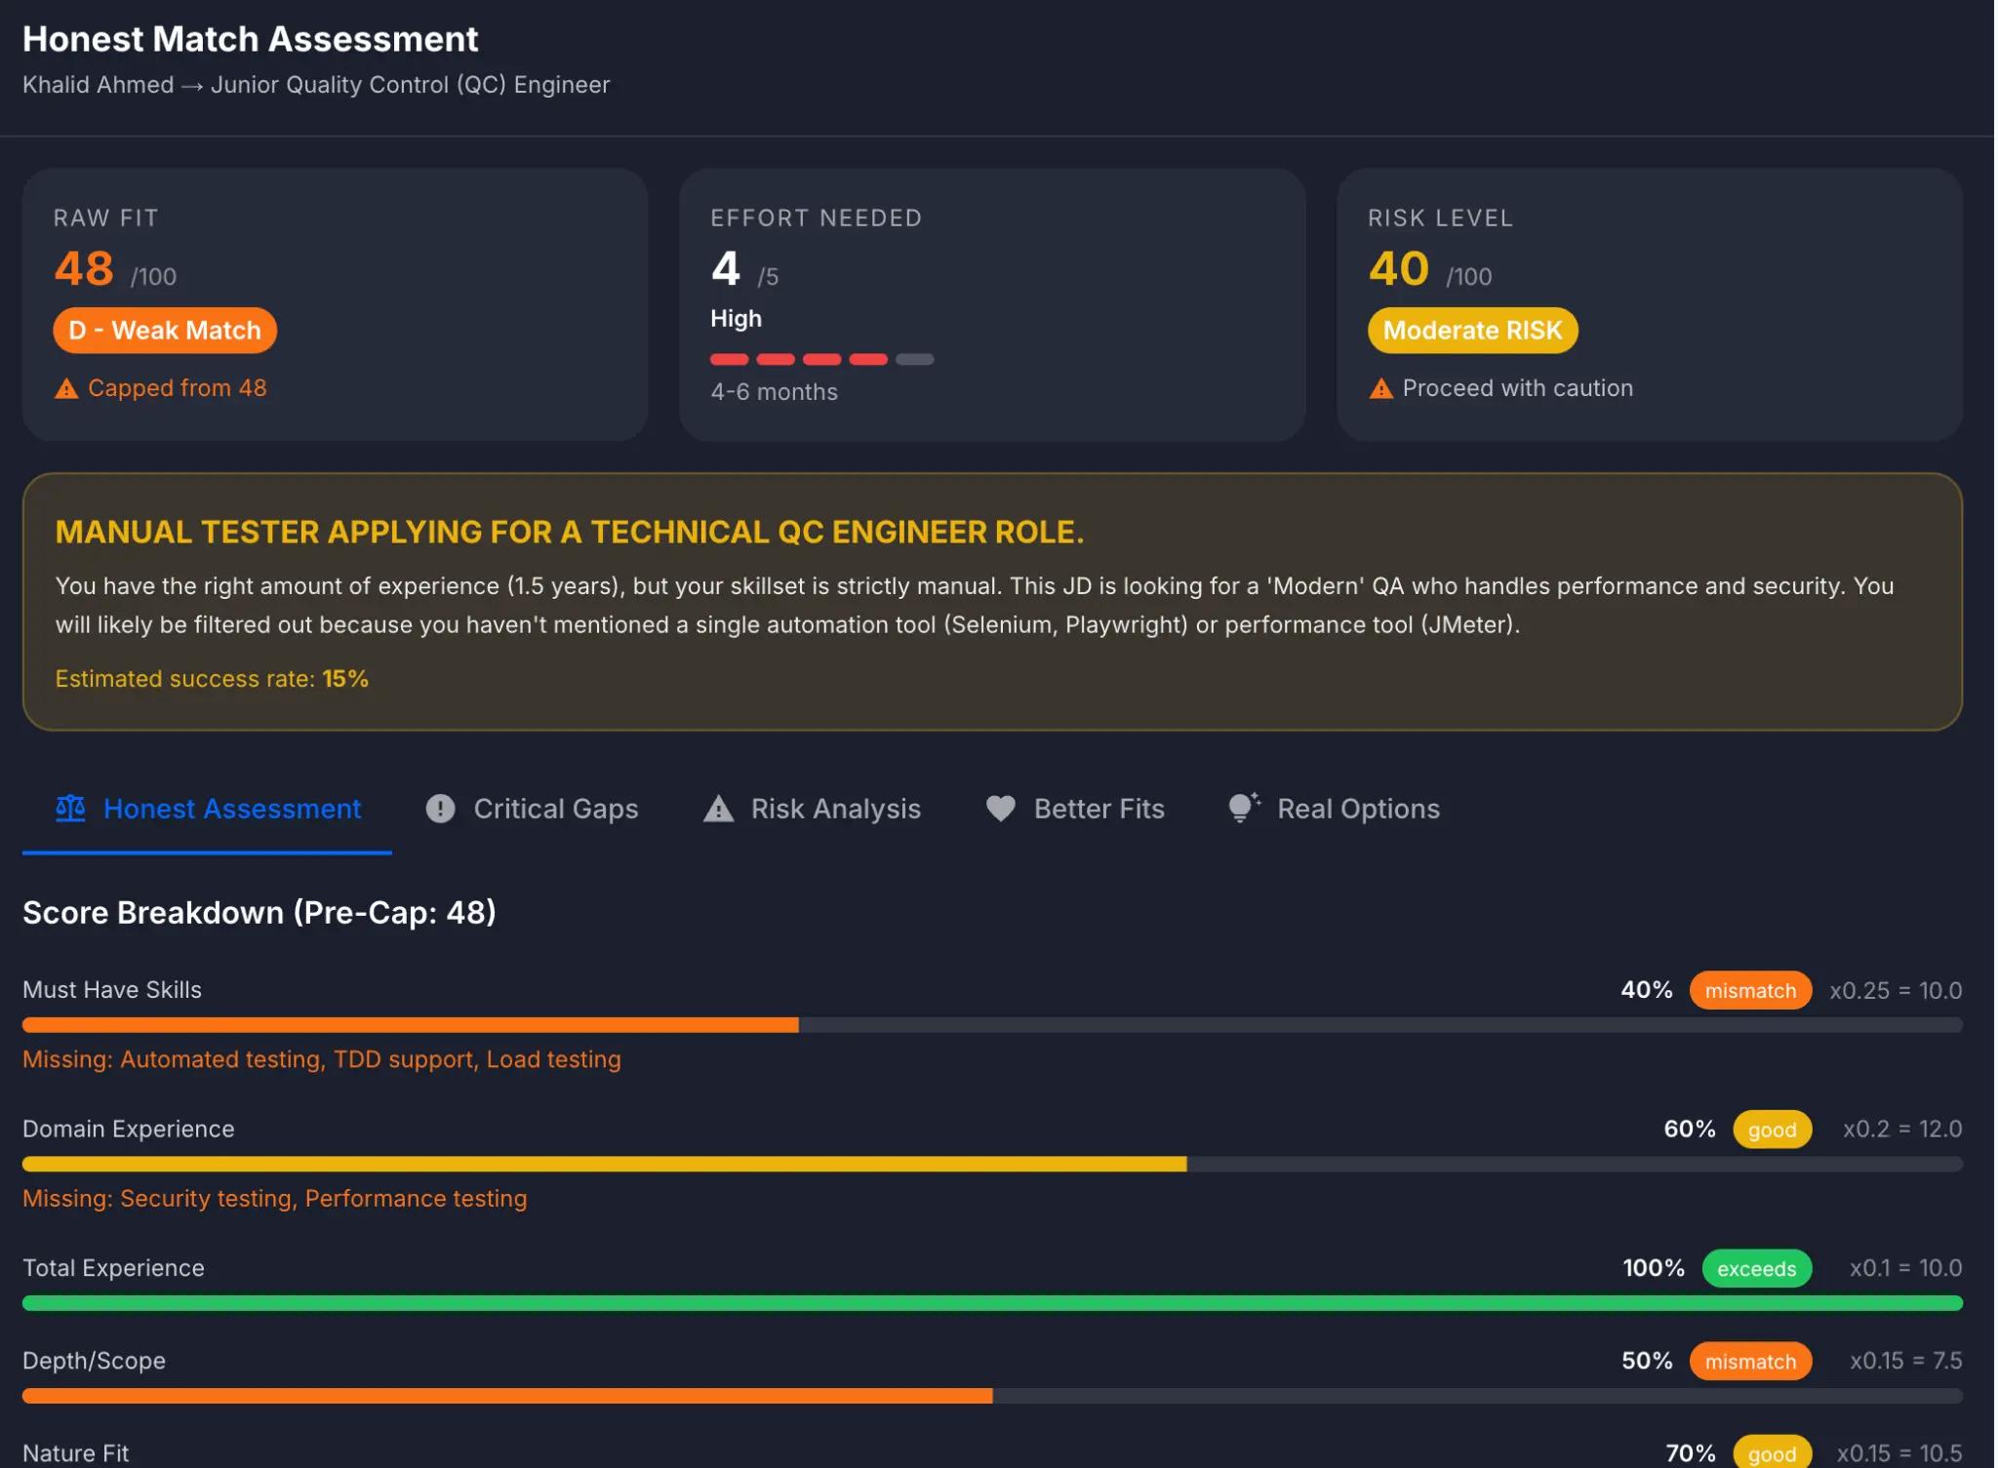Image resolution: width=1998 pixels, height=1468 pixels.
Task: Click the exceeds badge for Total Experience
Action: click(x=1755, y=1268)
